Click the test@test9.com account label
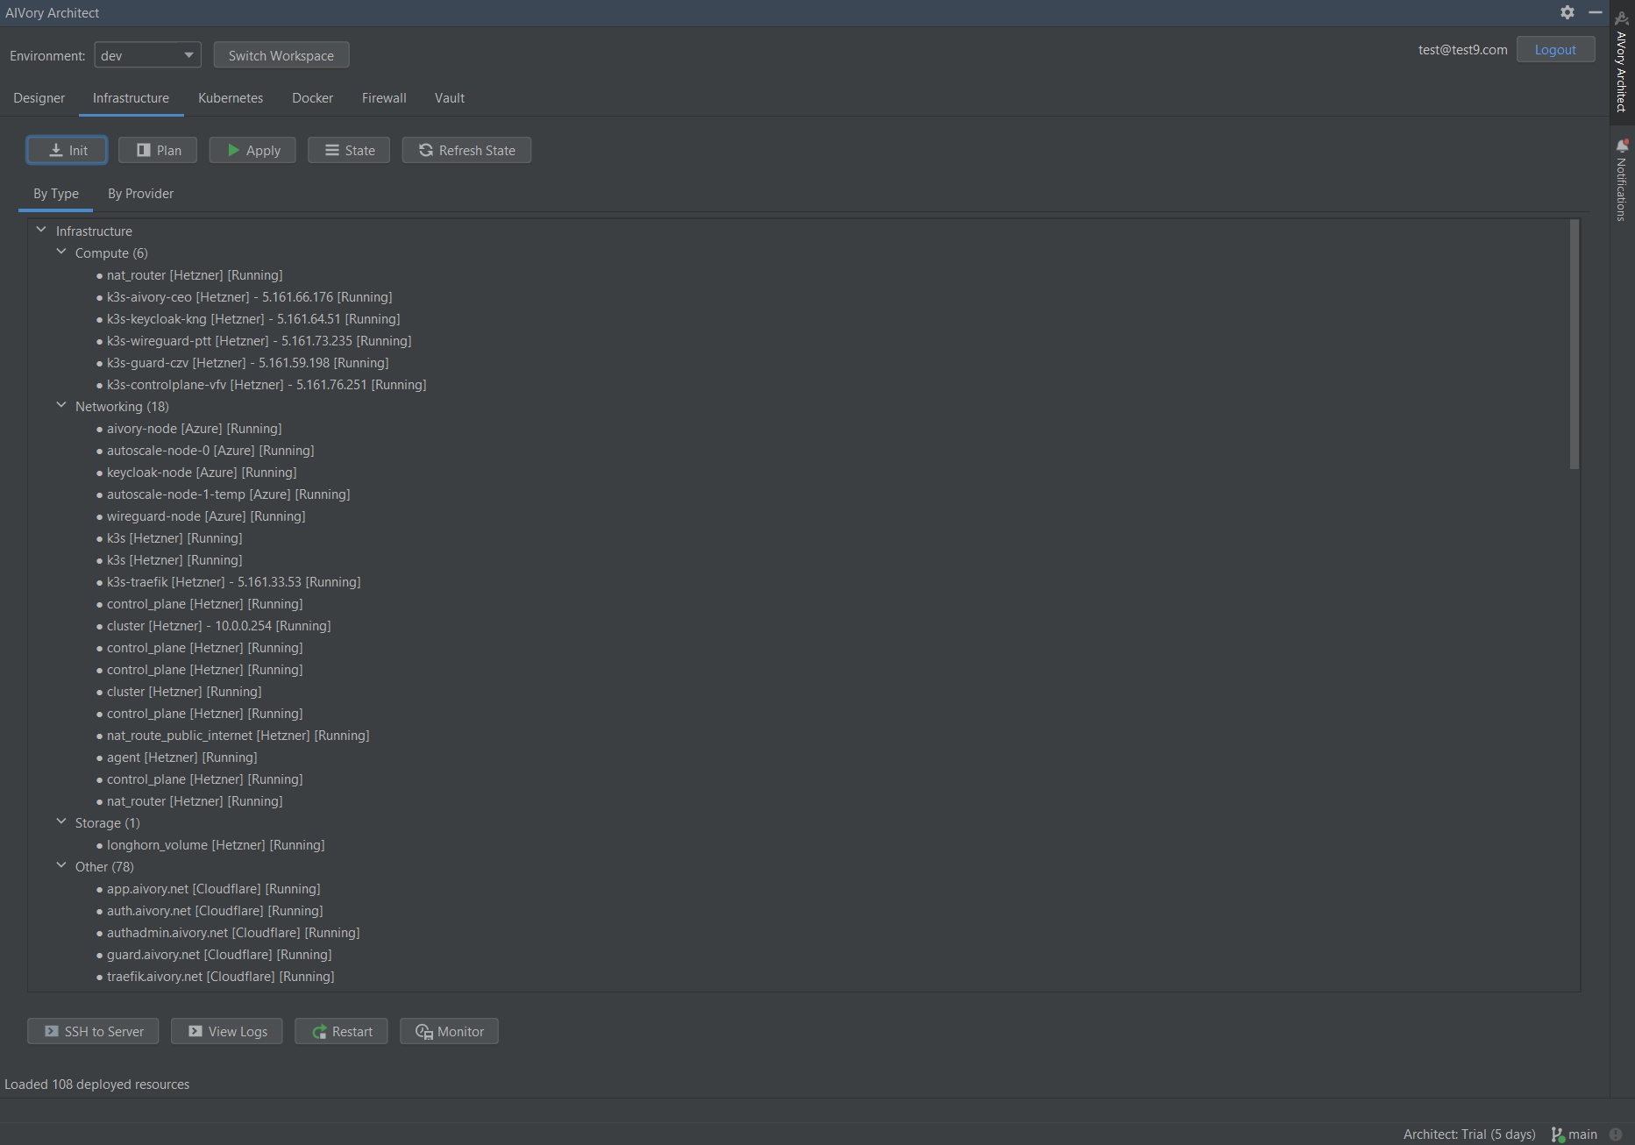Viewport: 1635px width, 1145px height. (x=1462, y=50)
